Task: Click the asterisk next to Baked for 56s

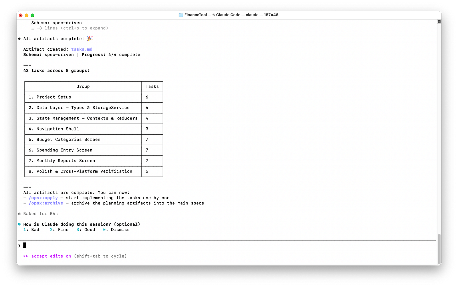Action: pos(20,214)
